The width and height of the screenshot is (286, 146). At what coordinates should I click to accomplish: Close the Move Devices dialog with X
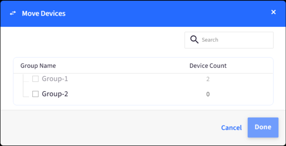click(x=273, y=12)
